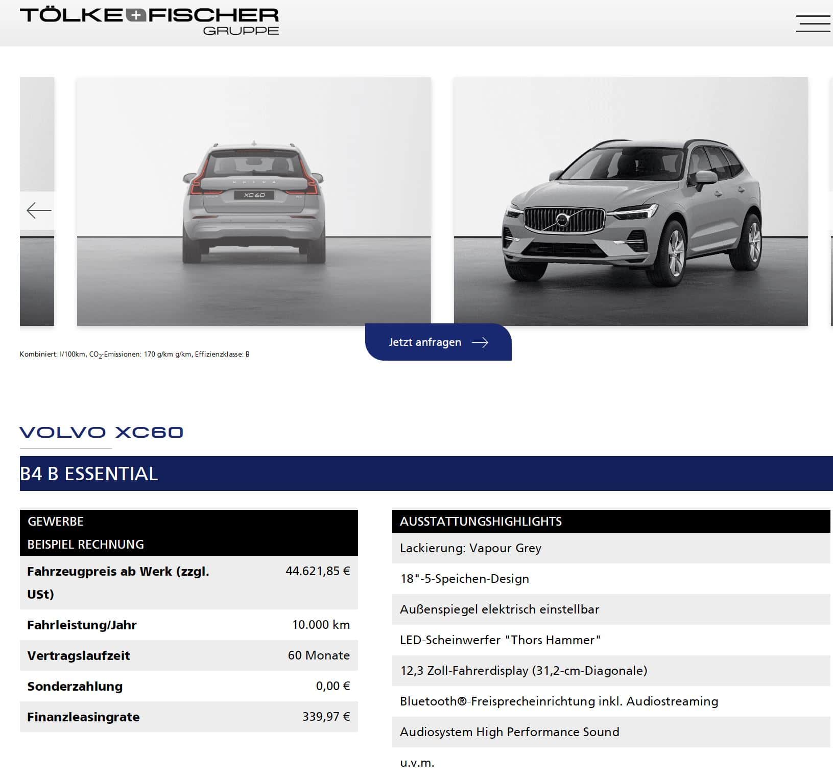This screenshot has width=833, height=778.
Task: Click 'Außenspiegel elektrisch einstellbar' row
Action: click(x=611, y=609)
